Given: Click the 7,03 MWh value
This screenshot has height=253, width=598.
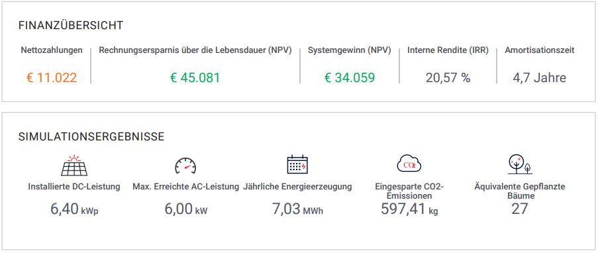Looking at the screenshot, I should pyautogui.click(x=297, y=209).
